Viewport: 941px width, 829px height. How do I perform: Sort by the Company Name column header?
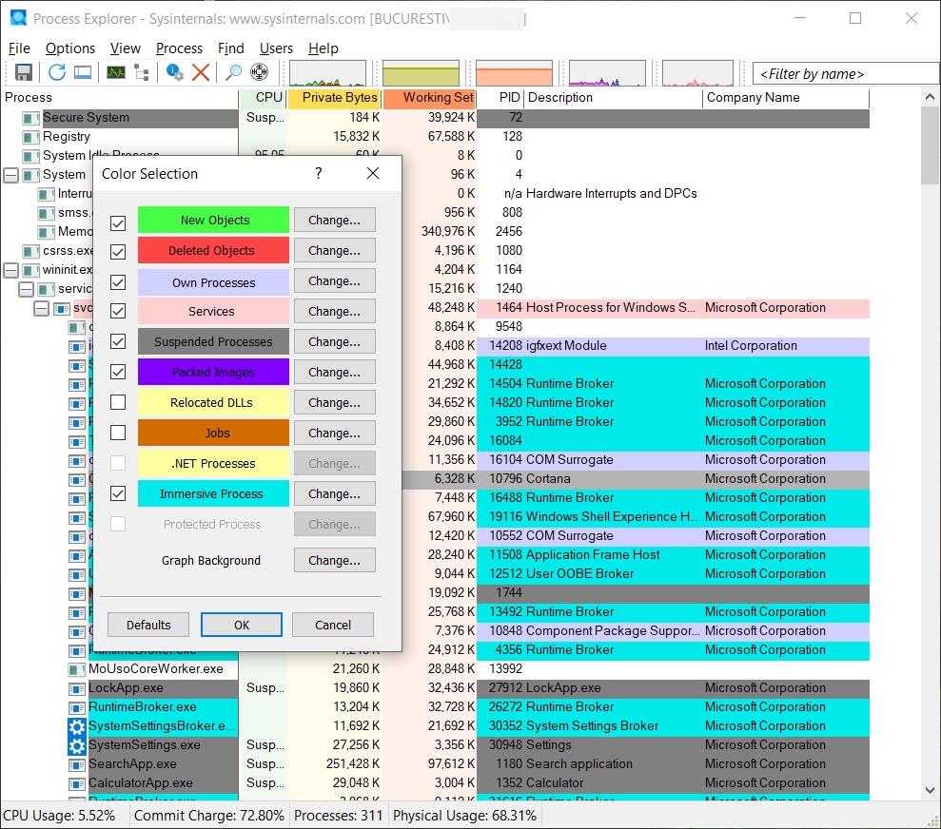pos(785,98)
